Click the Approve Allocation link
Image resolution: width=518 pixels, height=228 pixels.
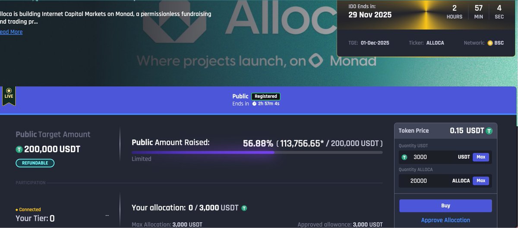click(x=445, y=220)
